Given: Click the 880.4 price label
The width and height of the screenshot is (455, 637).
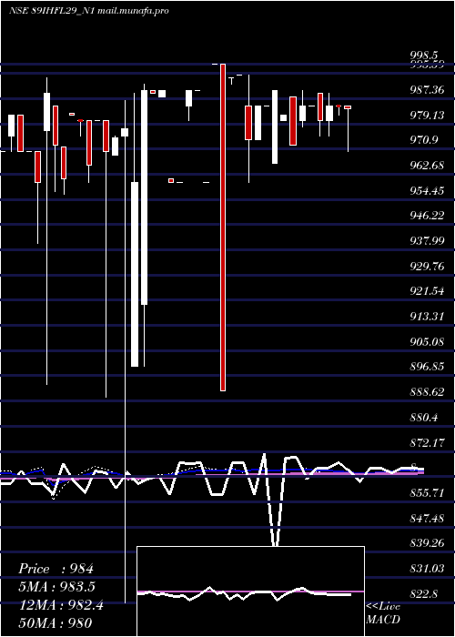Looking at the screenshot, I should tap(424, 417).
